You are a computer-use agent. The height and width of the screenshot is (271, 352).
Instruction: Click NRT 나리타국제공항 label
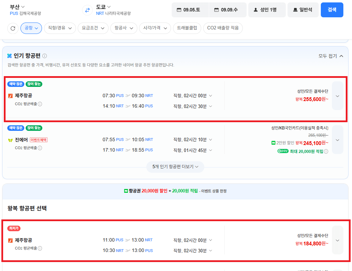tap(113, 13)
